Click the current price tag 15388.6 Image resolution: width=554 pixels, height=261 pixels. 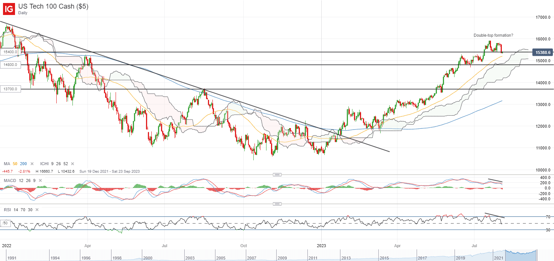point(542,53)
